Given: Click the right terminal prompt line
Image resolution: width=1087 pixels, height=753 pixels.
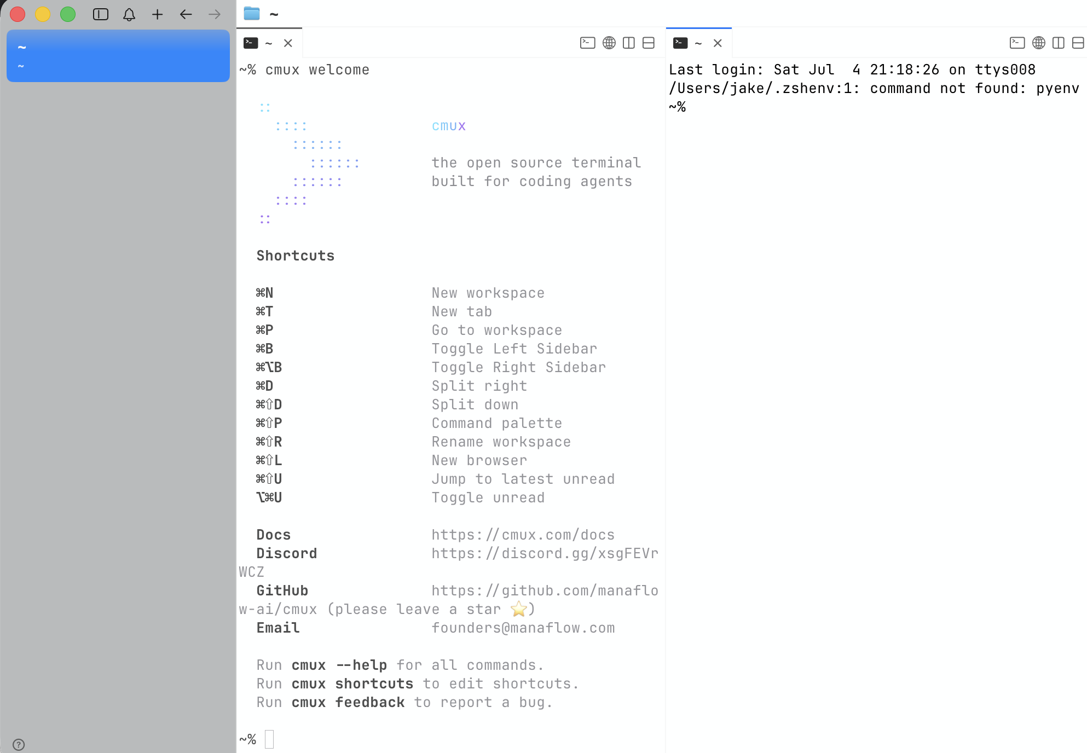Looking at the screenshot, I should pos(678,107).
